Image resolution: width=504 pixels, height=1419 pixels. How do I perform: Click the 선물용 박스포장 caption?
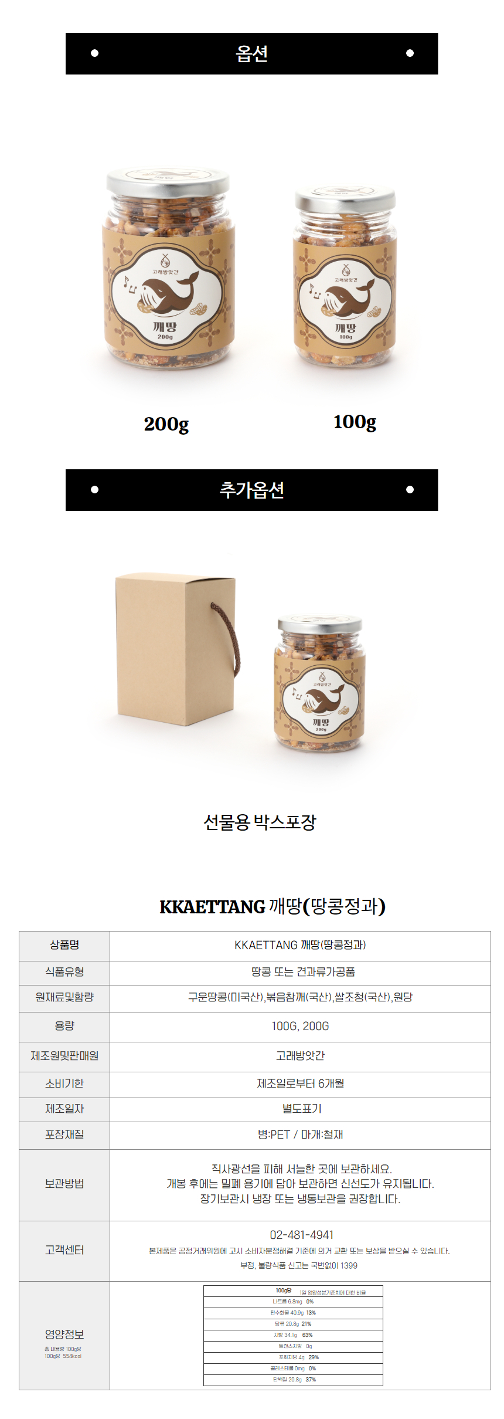[260, 822]
